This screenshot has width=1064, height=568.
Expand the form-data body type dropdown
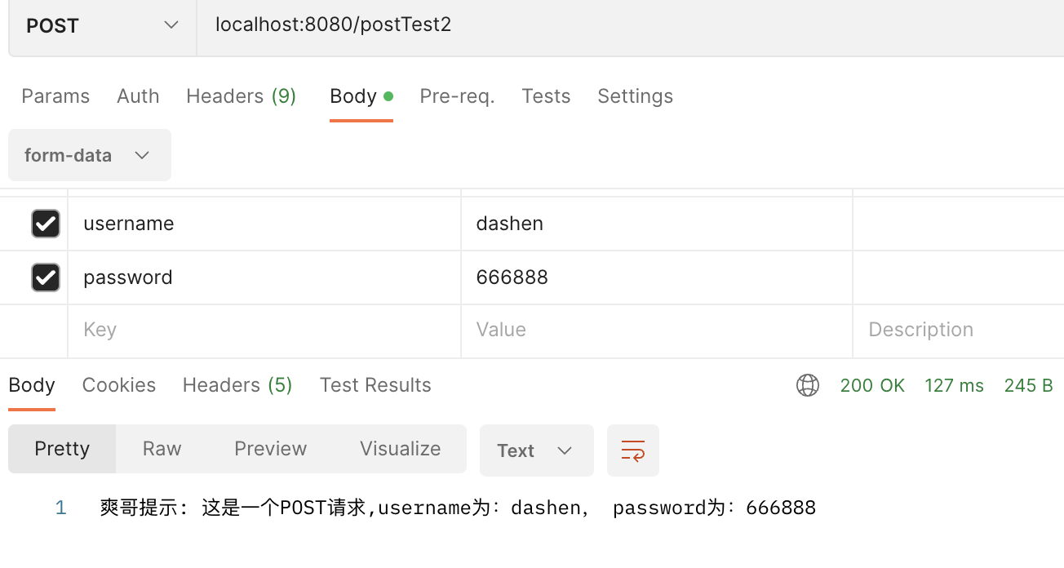89,155
